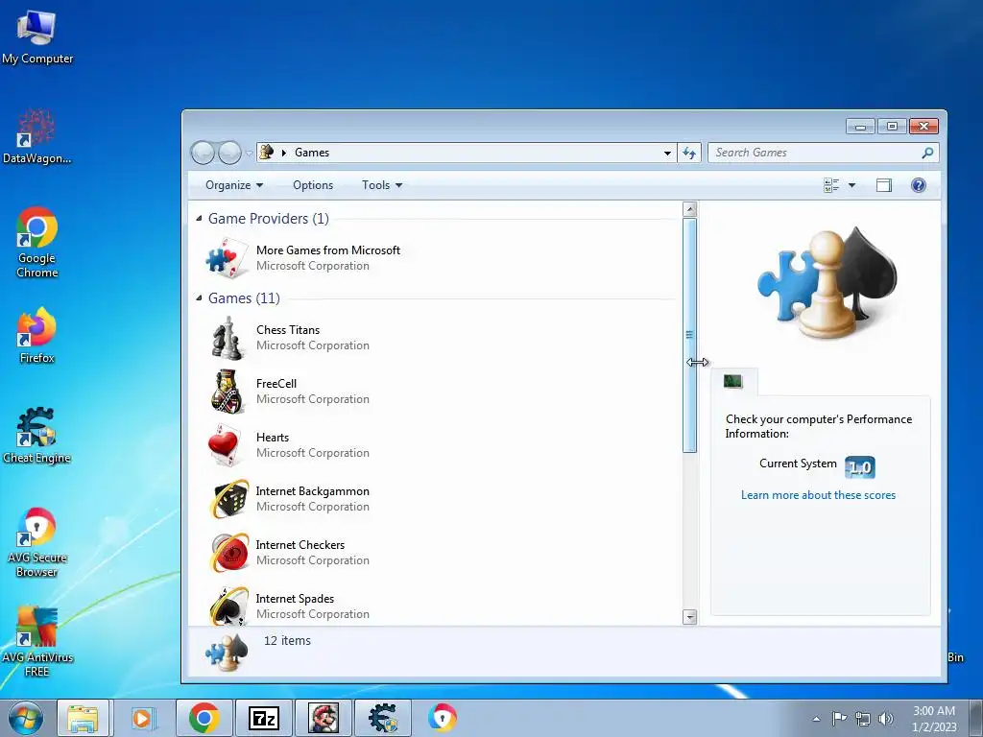Click the volume speaker tray icon

pyautogui.click(x=886, y=719)
